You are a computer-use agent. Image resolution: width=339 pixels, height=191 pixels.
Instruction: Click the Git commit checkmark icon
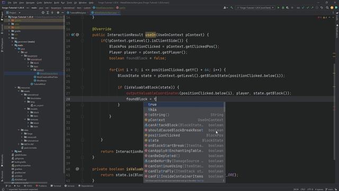pos(308,7)
